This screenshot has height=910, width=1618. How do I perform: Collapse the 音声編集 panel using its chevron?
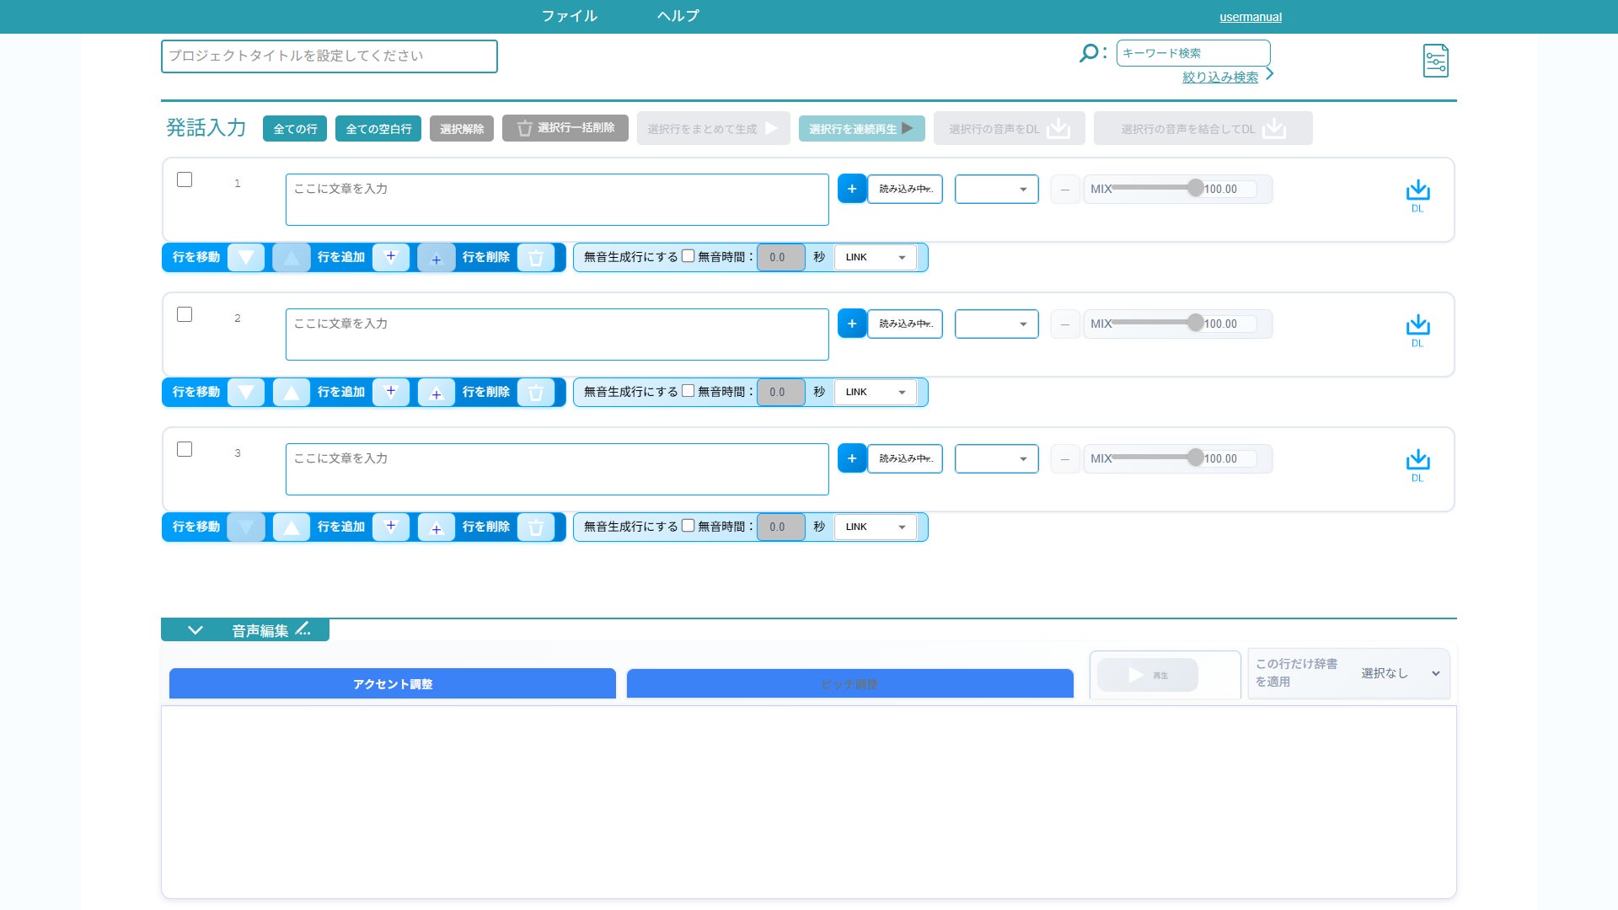[x=195, y=630]
